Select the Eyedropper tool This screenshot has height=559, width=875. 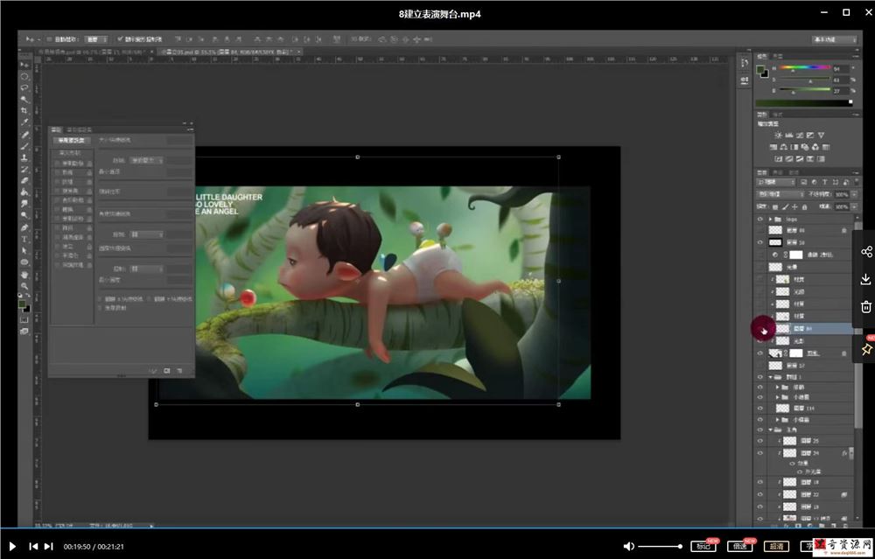(x=24, y=122)
